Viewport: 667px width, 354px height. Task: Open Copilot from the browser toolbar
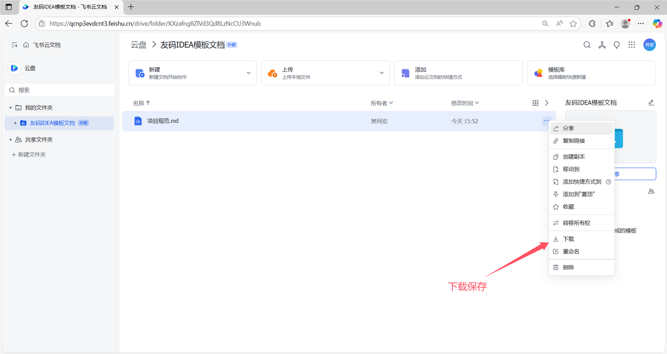(x=657, y=23)
